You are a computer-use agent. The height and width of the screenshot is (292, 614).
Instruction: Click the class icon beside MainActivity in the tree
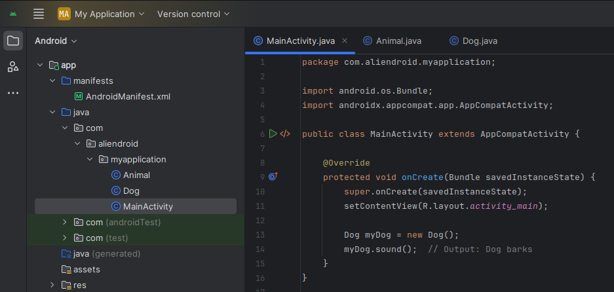[x=116, y=207]
